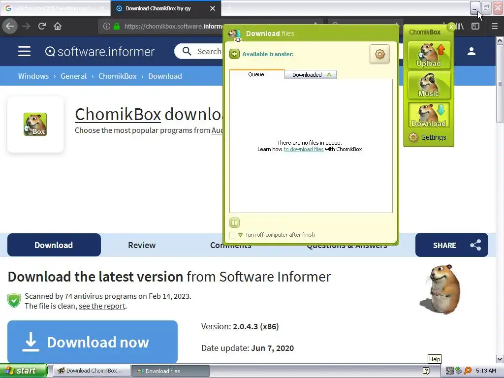Reload the current page
This screenshot has width=504, height=378.
coord(42,27)
